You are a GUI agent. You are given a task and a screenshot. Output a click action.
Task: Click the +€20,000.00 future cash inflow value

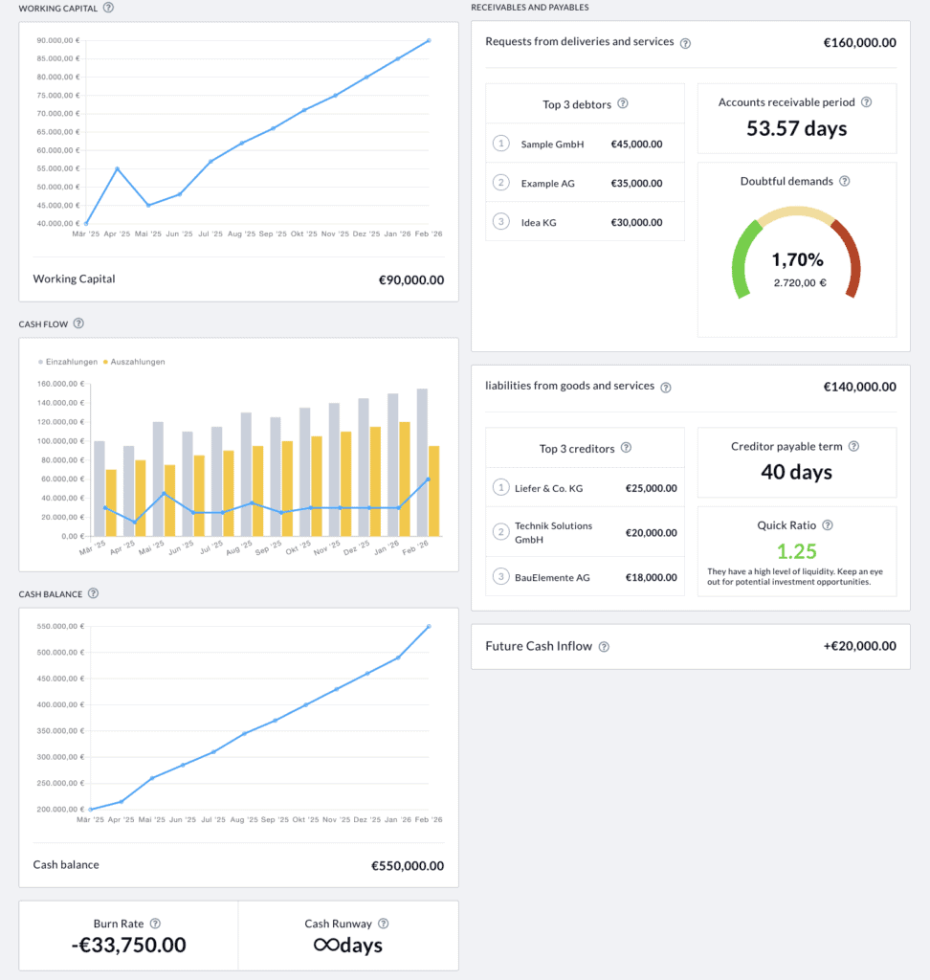tap(859, 646)
